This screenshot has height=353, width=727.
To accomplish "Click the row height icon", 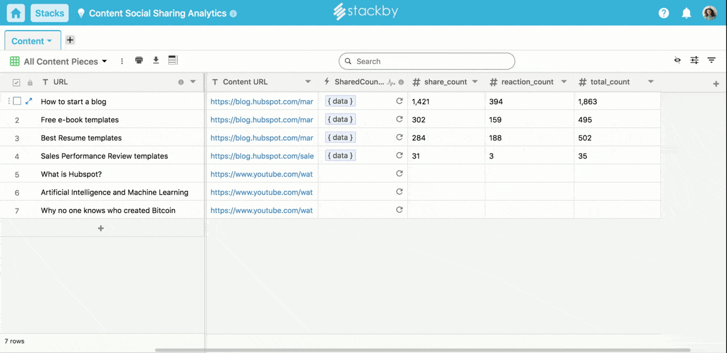I will (173, 61).
